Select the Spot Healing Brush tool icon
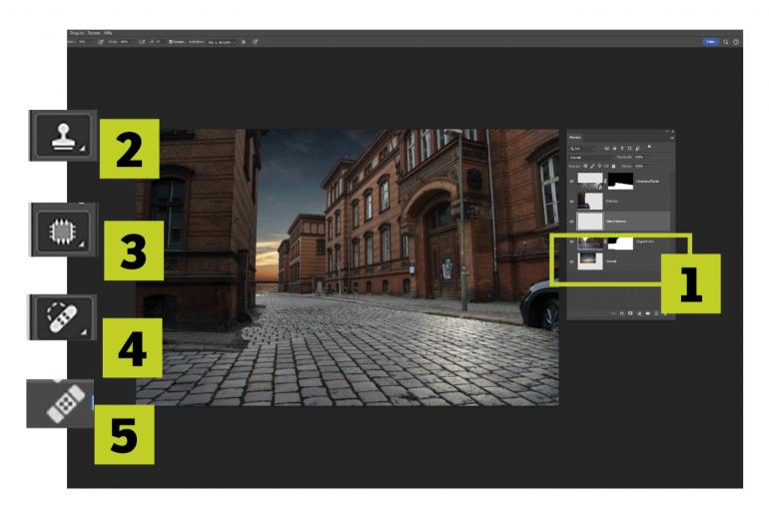Image resolution: width=769 pixels, height=519 pixels. coord(62,317)
